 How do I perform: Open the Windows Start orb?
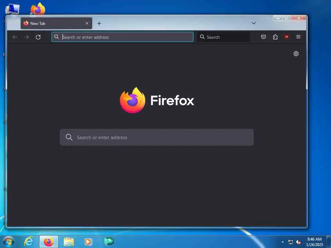(9, 242)
